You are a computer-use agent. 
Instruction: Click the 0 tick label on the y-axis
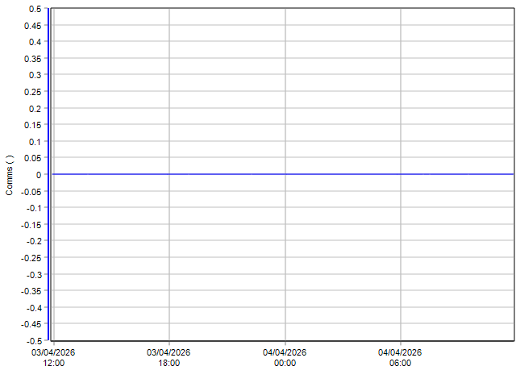click(x=38, y=175)
